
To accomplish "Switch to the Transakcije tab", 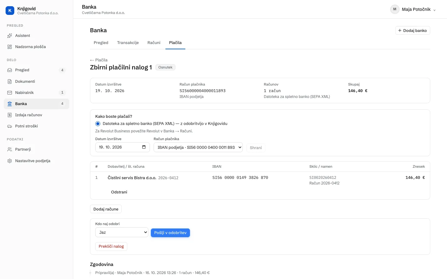I will click(x=128, y=43).
